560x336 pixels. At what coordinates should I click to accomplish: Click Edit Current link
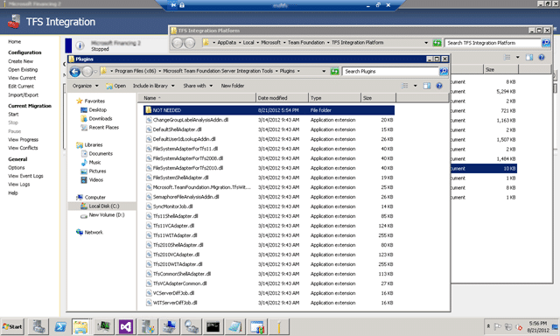[x=21, y=87]
